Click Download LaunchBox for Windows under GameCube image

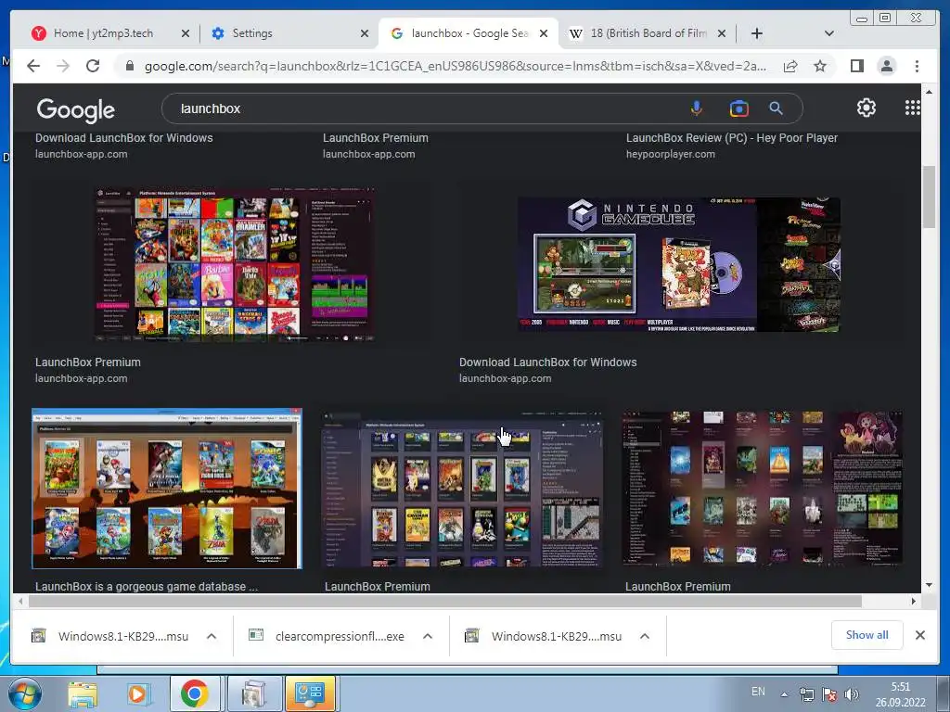[x=547, y=362]
